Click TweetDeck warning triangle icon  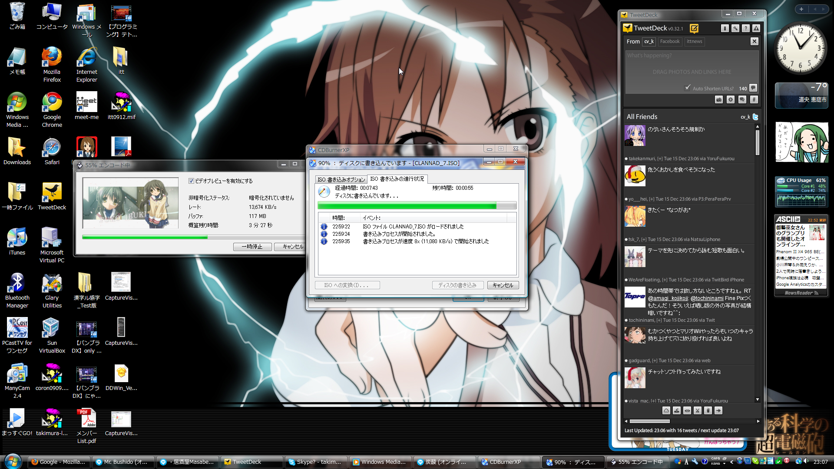756,28
